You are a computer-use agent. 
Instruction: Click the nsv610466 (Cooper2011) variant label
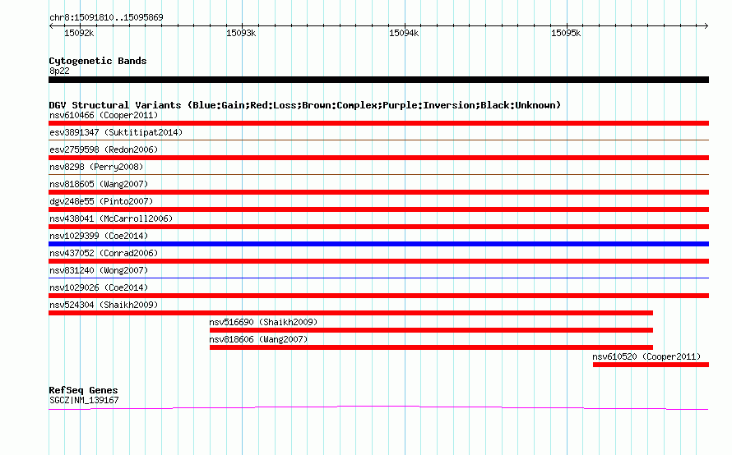(104, 115)
